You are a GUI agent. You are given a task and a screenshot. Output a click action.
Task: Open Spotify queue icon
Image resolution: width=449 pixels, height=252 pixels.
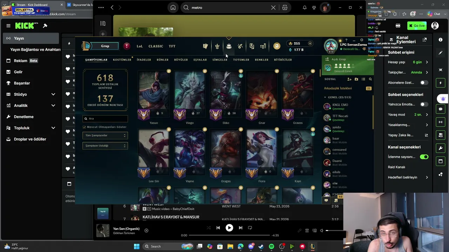pyautogui.click(x=307, y=231)
